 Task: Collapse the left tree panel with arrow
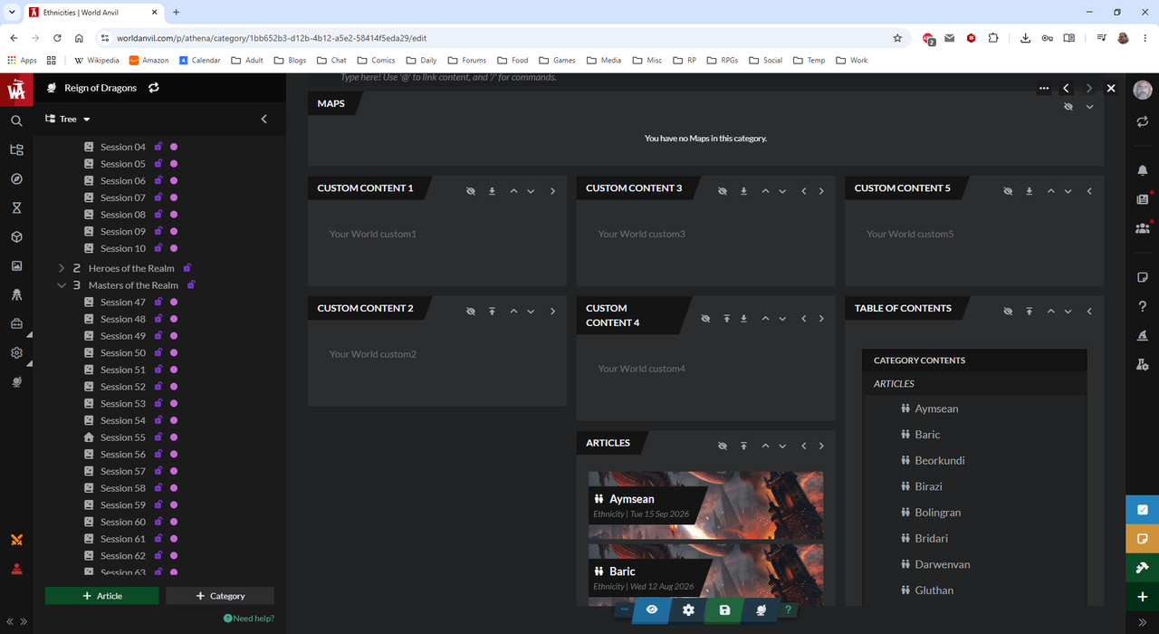[x=264, y=119]
